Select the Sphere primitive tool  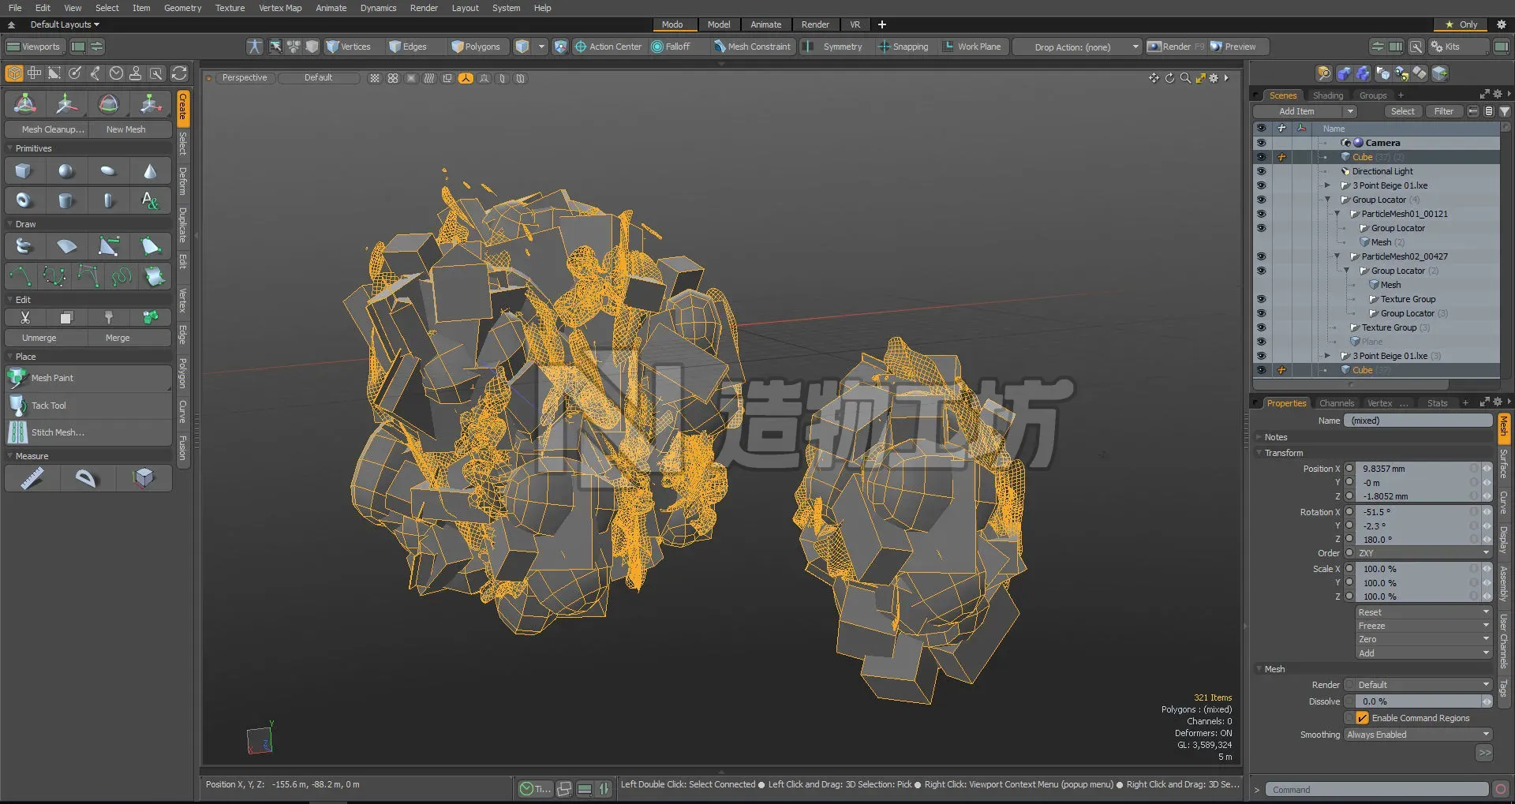click(x=66, y=171)
